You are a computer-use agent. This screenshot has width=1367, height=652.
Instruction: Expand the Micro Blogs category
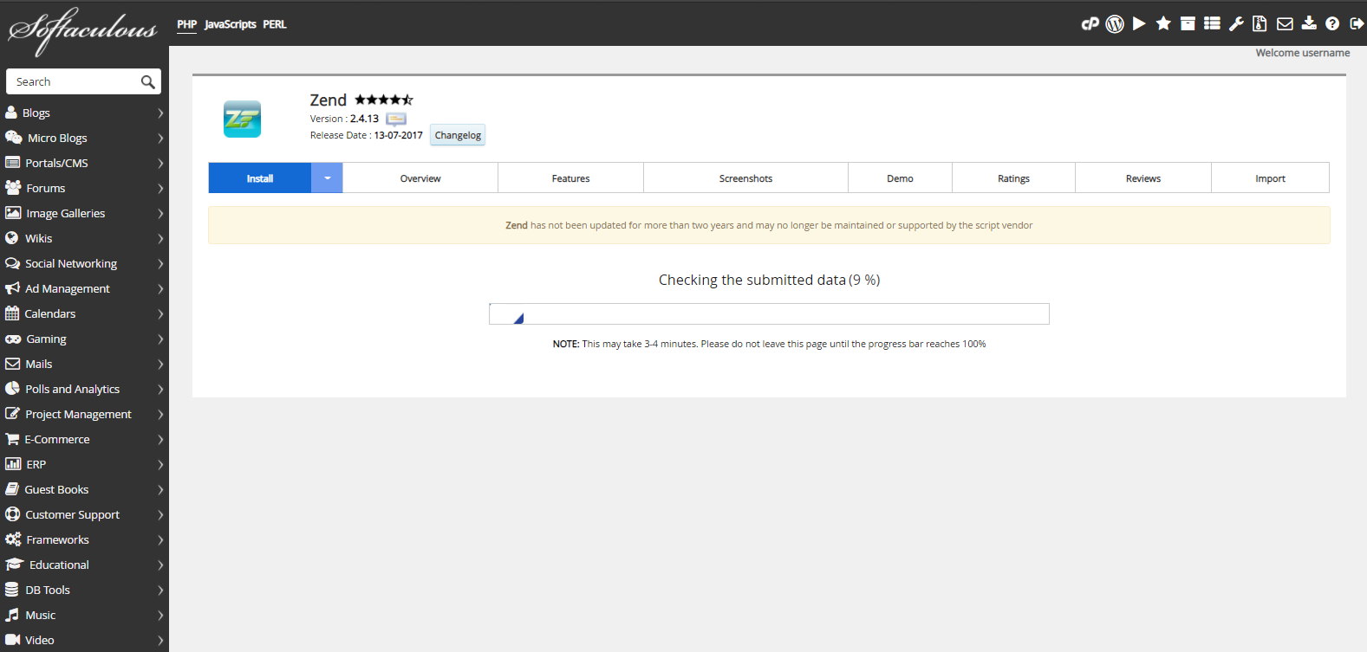click(84, 138)
